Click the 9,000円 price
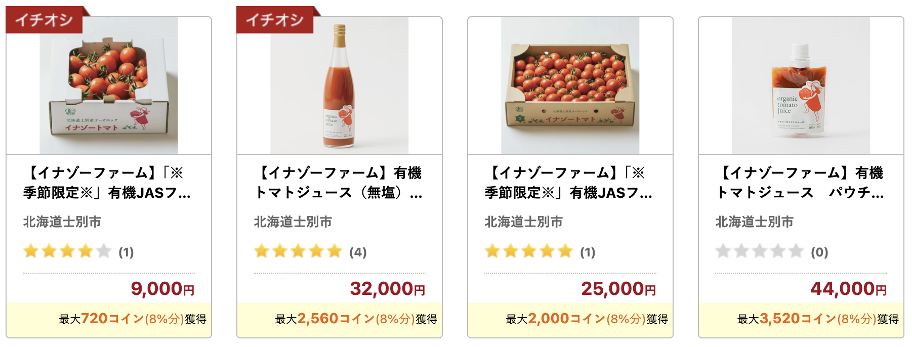912x347 pixels. (x=162, y=289)
